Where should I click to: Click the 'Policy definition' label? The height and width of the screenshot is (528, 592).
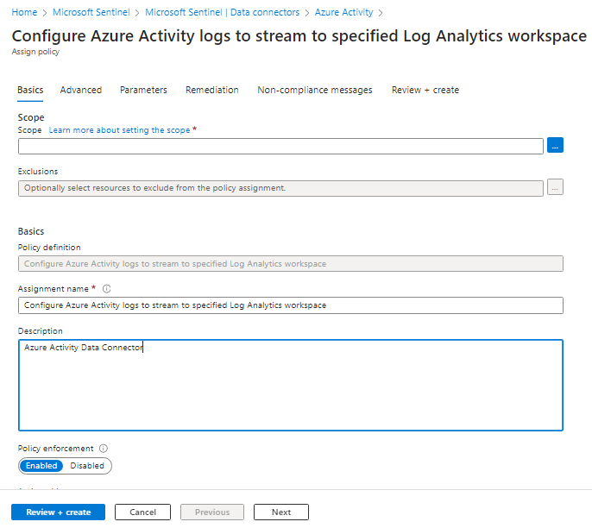coord(49,248)
